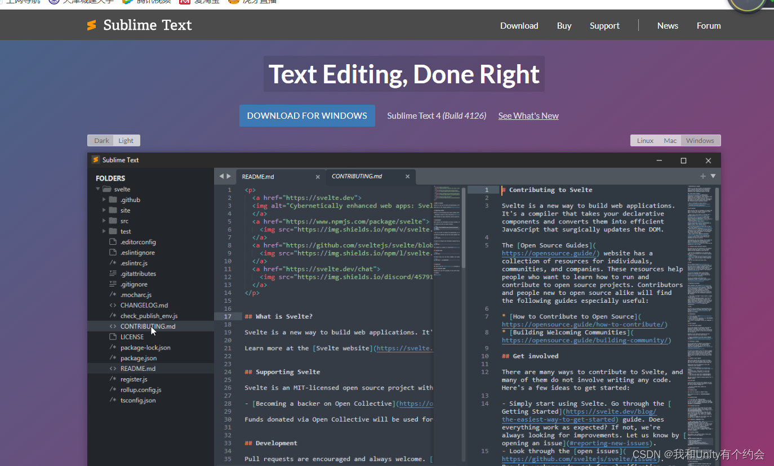Open the Buy page in navigation

point(564,25)
